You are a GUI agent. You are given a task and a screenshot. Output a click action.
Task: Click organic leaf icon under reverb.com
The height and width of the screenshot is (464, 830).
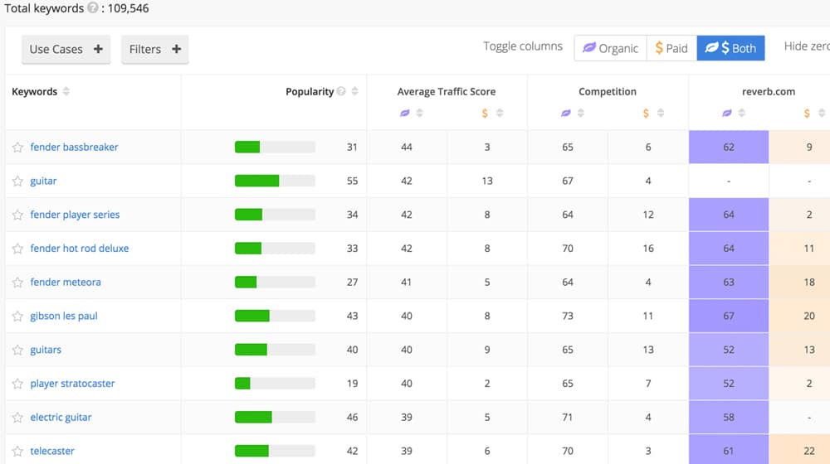727,113
